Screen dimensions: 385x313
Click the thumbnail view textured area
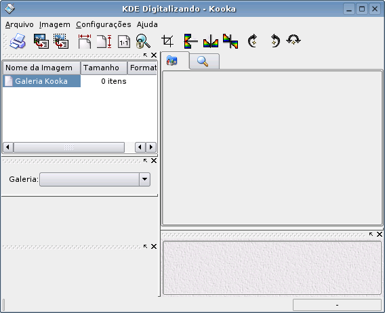272,268
